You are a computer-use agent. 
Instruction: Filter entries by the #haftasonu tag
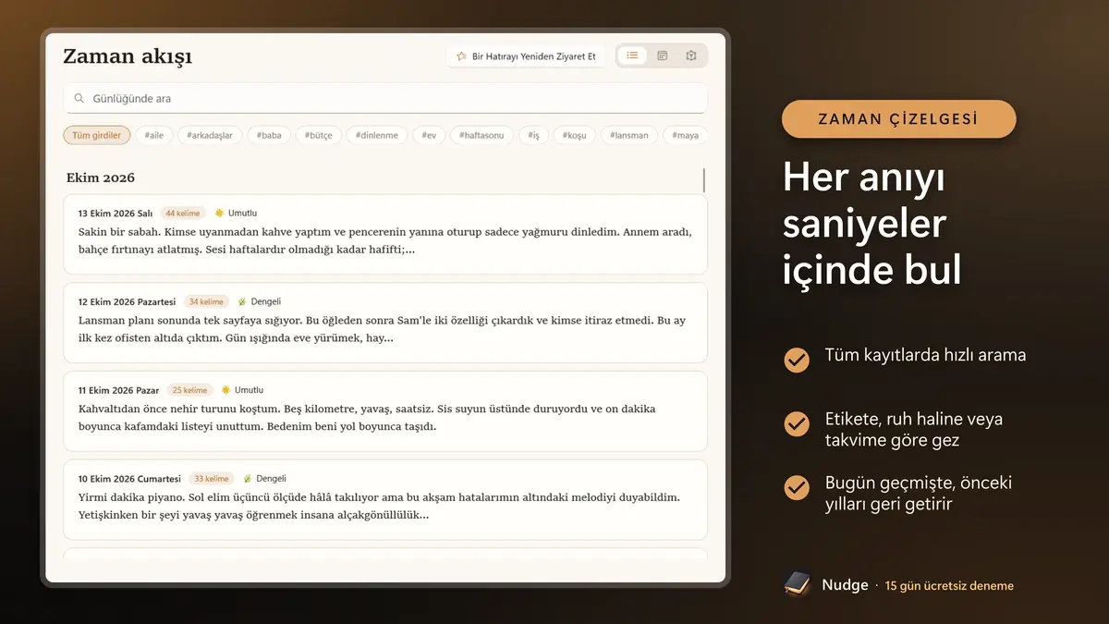click(481, 135)
